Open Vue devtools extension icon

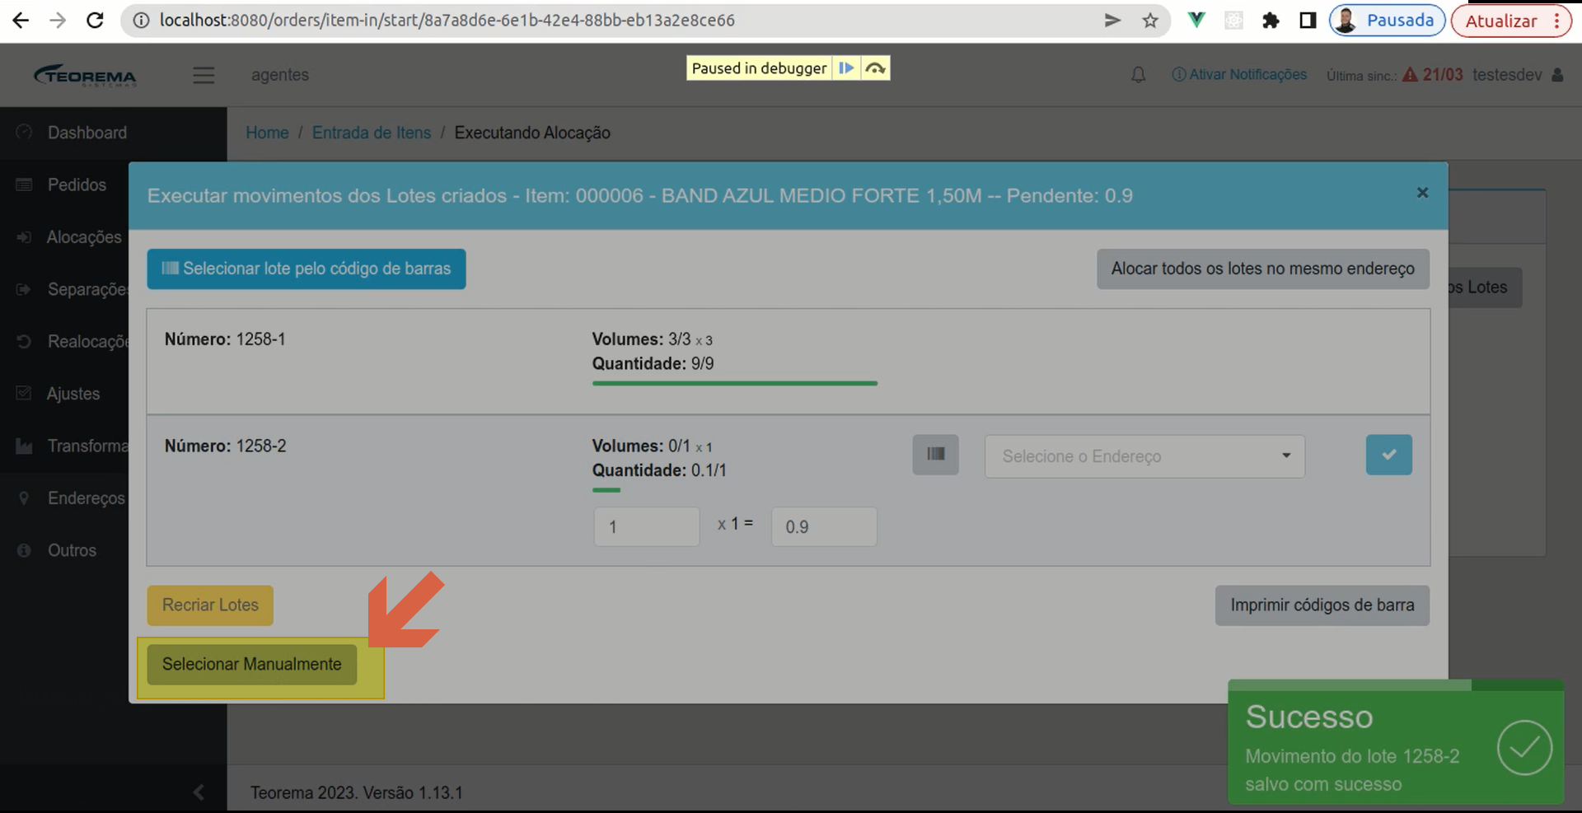pos(1196,21)
